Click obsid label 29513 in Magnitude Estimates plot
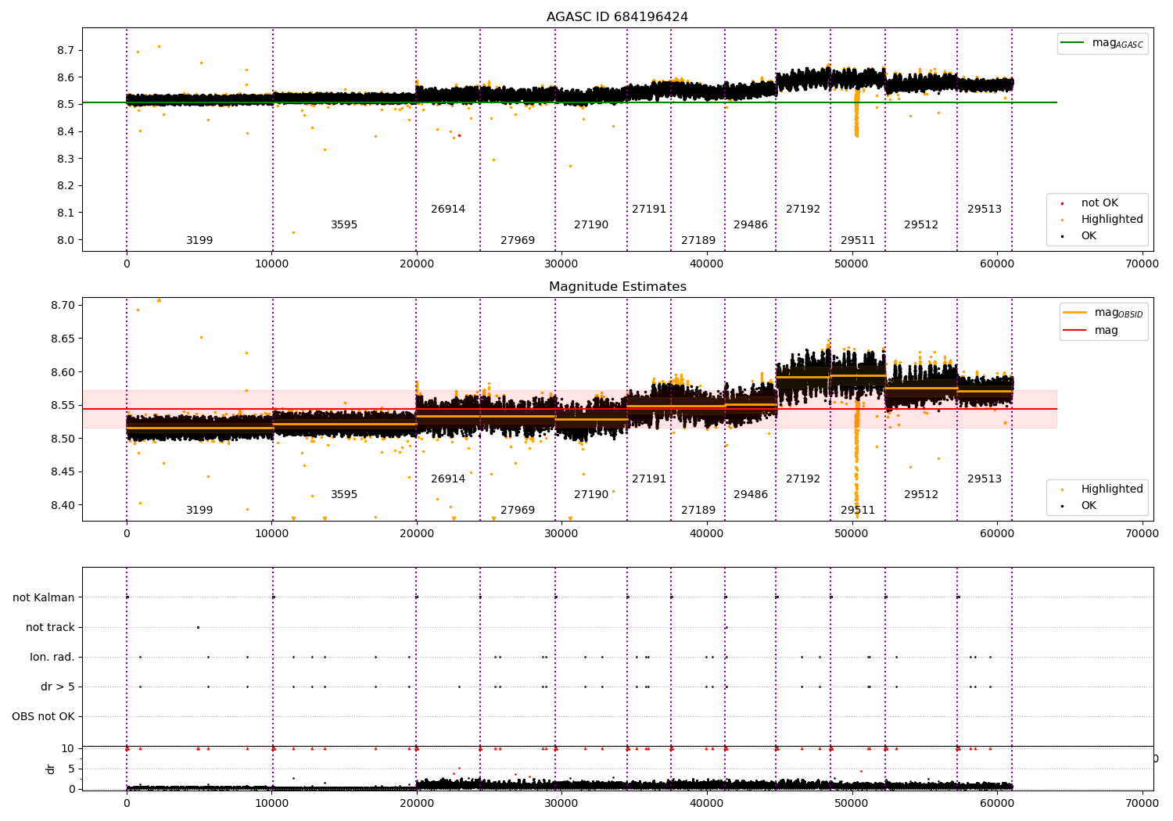 985,479
